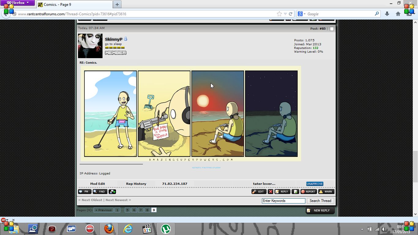Open Mod Edit for this post
Image resolution: width=418 pixels, height=235 pixels.
click(x=98, y=184)
